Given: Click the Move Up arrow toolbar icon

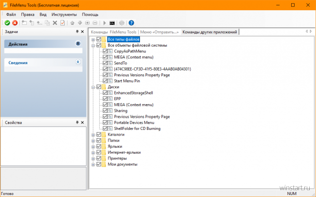Looking at the screenshot, I should (72, 23).
